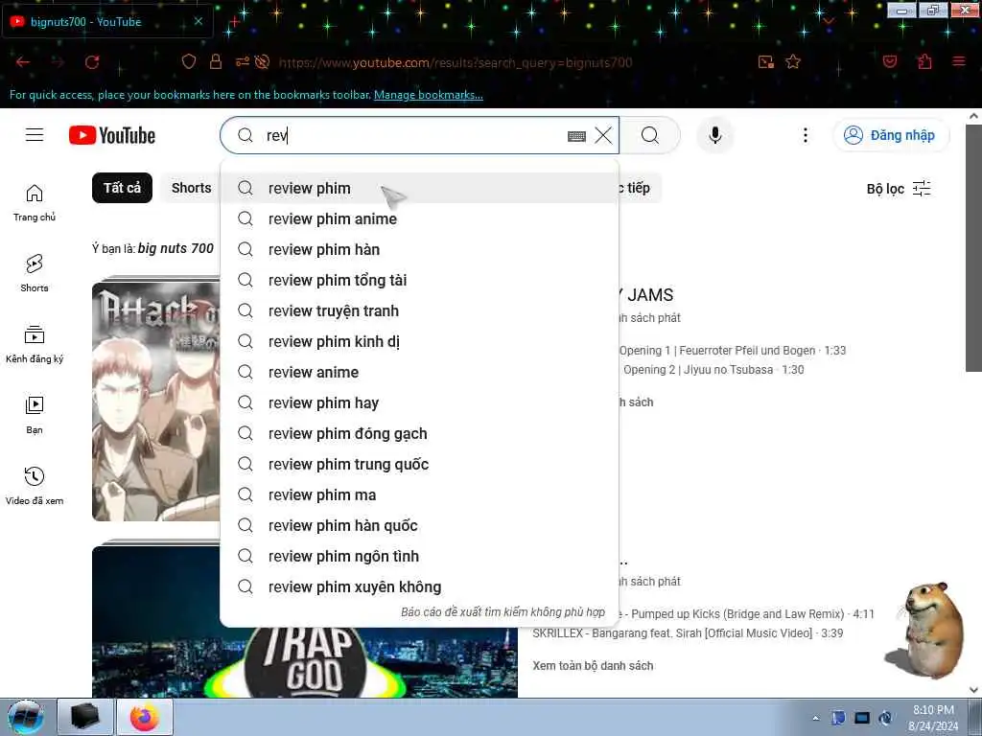Choose suggestion review phim xuyên không

(420, 587)
